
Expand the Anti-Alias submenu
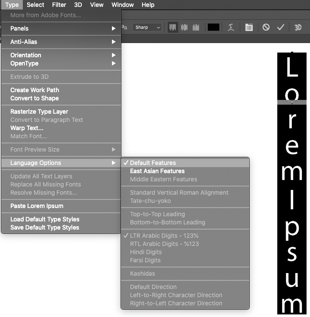pos(61,42)
